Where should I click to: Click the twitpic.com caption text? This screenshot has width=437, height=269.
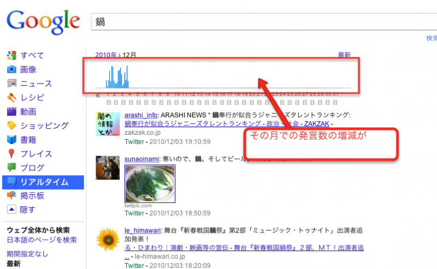coord(138,206)
